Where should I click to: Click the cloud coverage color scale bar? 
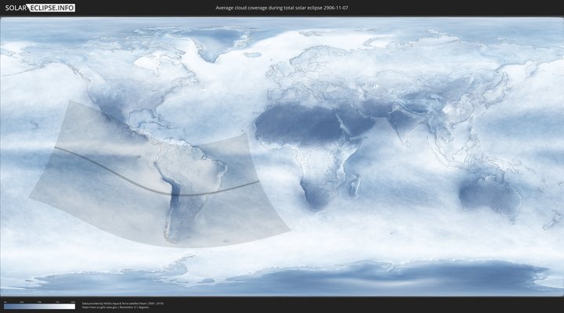coord(40,307)
